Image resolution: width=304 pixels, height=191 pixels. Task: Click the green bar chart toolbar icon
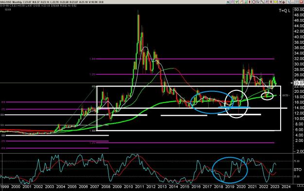(245, 2)
